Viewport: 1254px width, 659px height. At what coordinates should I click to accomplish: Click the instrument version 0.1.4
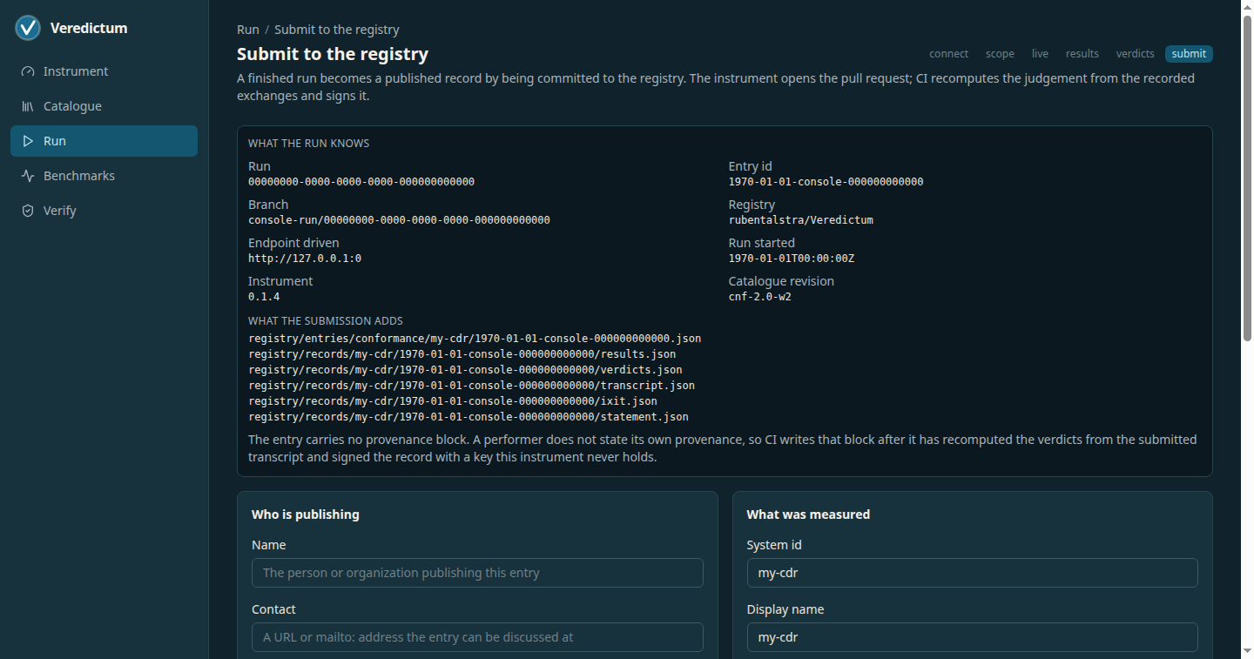(264, 297)
